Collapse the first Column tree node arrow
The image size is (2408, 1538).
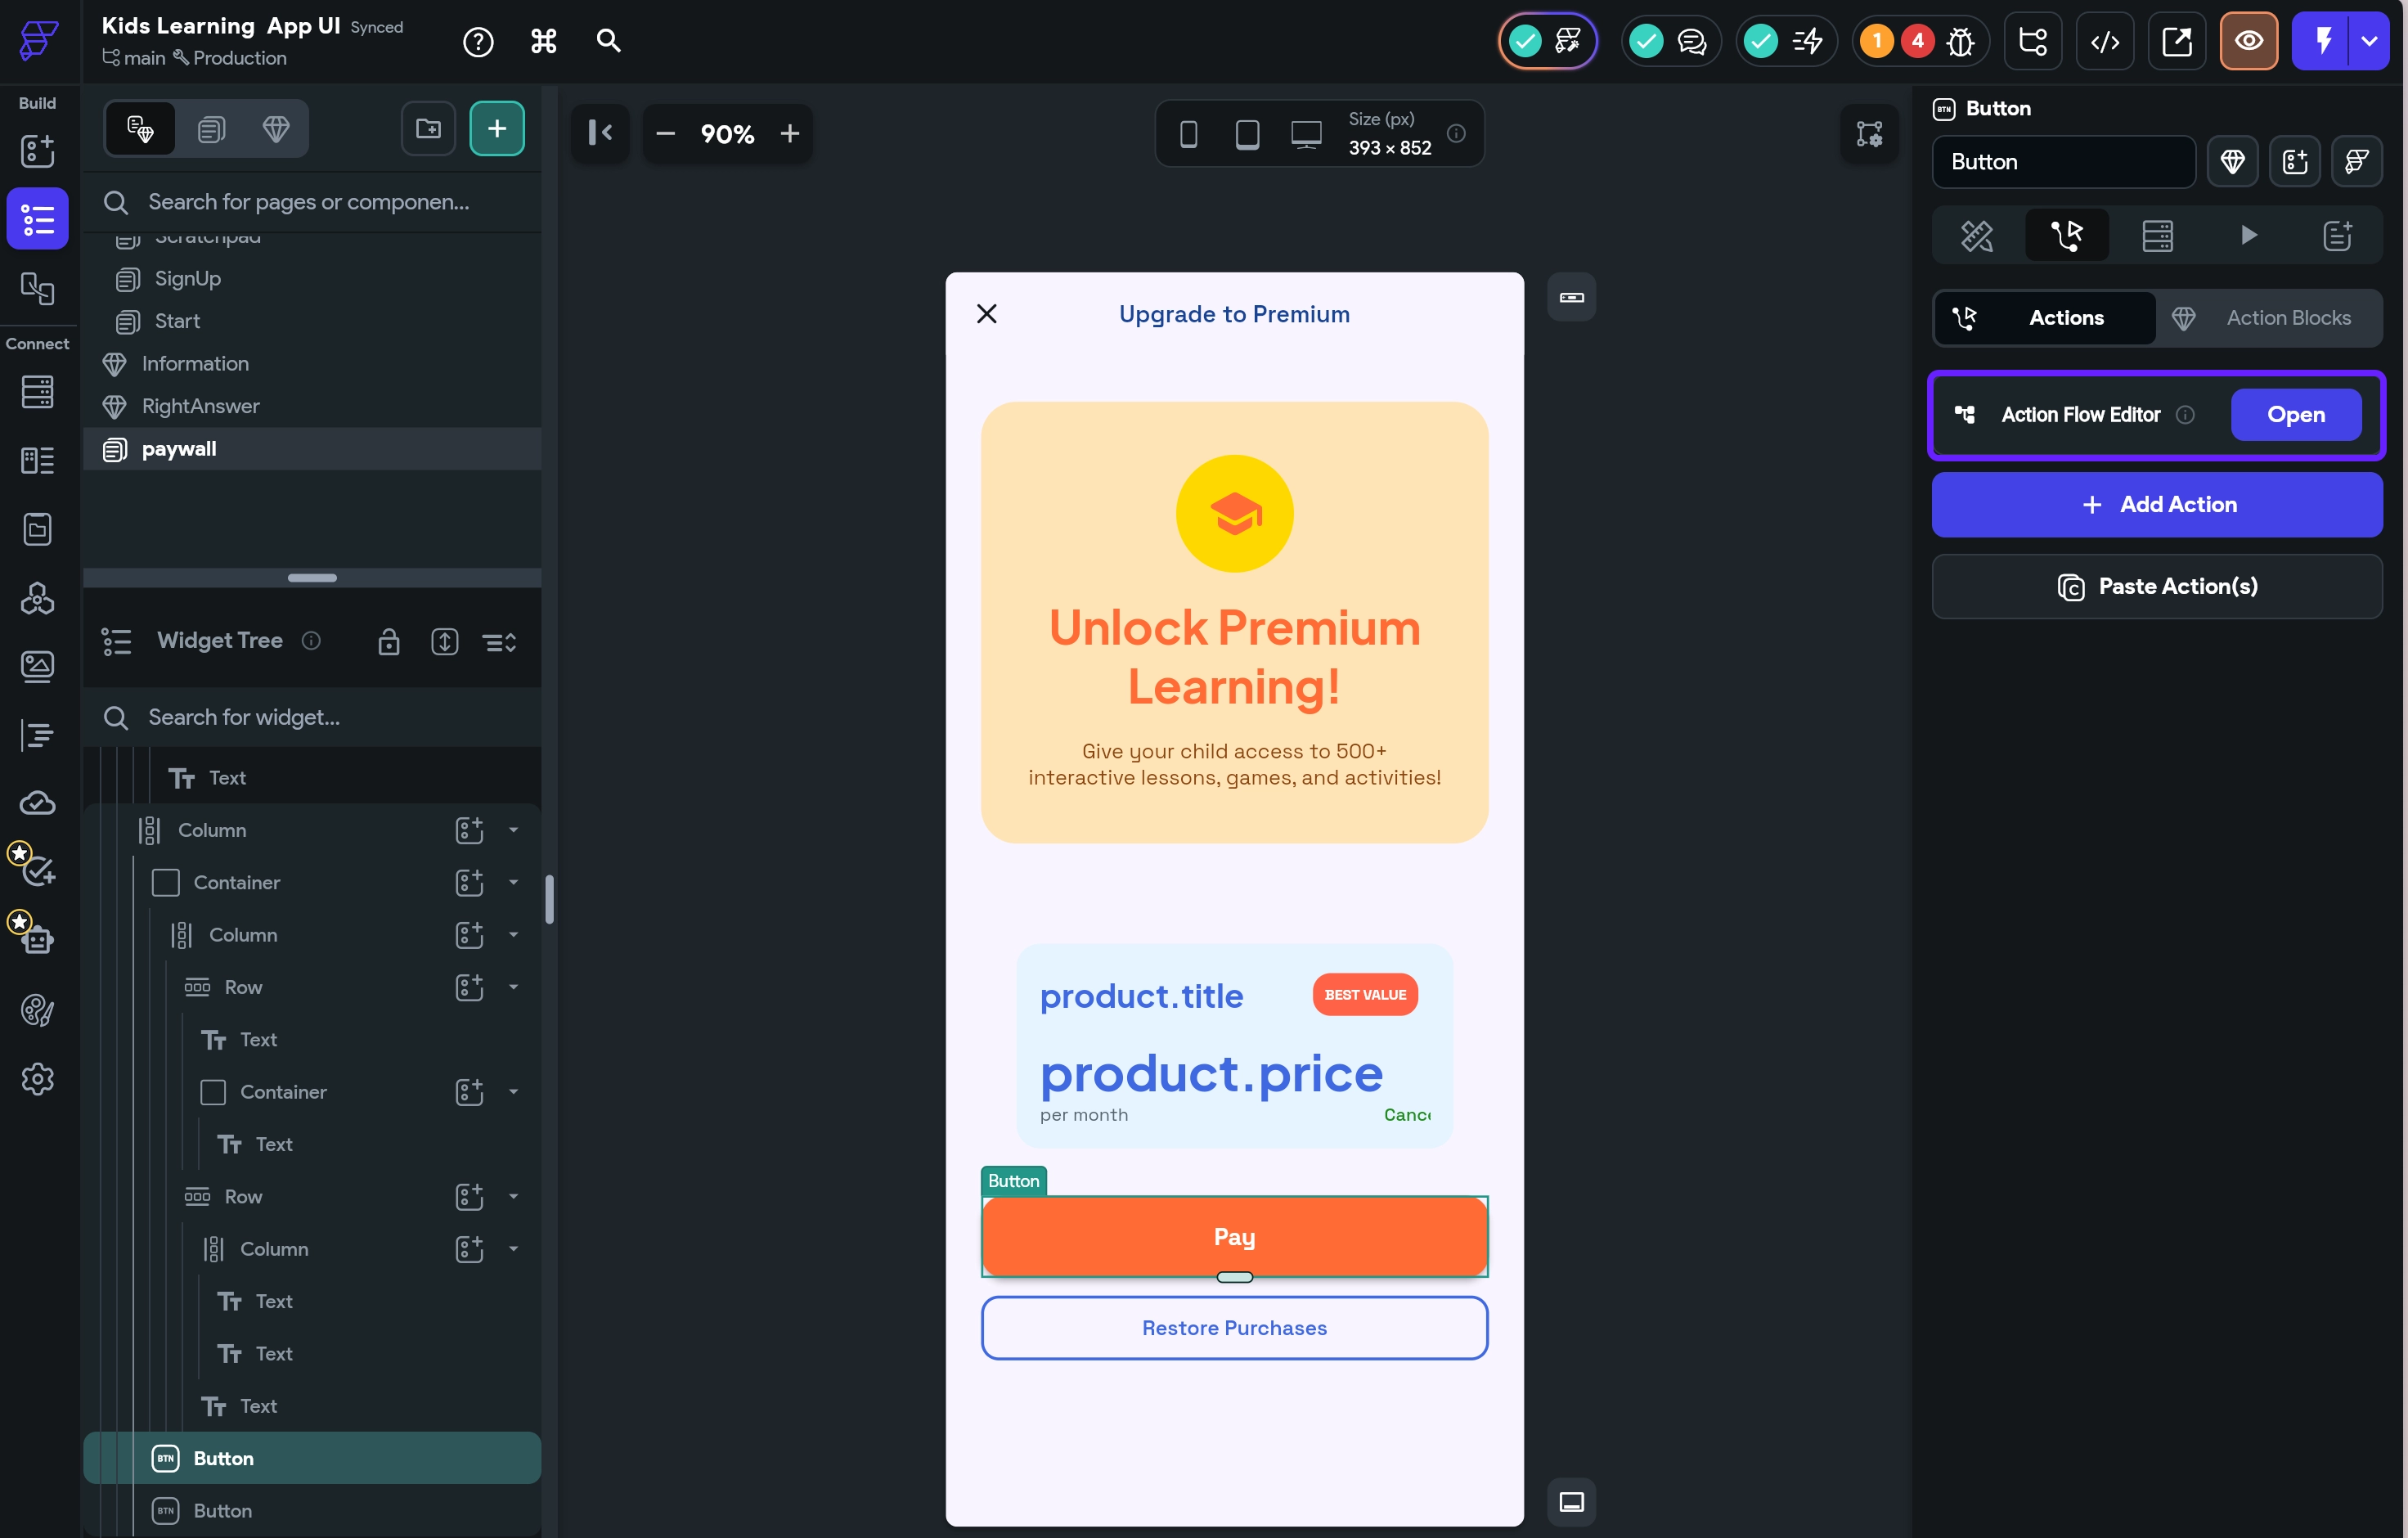[x=513, y=830]
